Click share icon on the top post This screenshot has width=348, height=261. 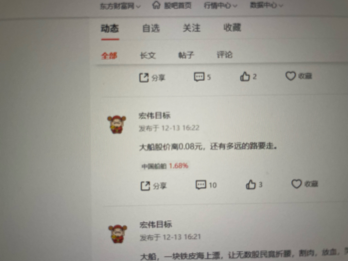tap(144, 78)
